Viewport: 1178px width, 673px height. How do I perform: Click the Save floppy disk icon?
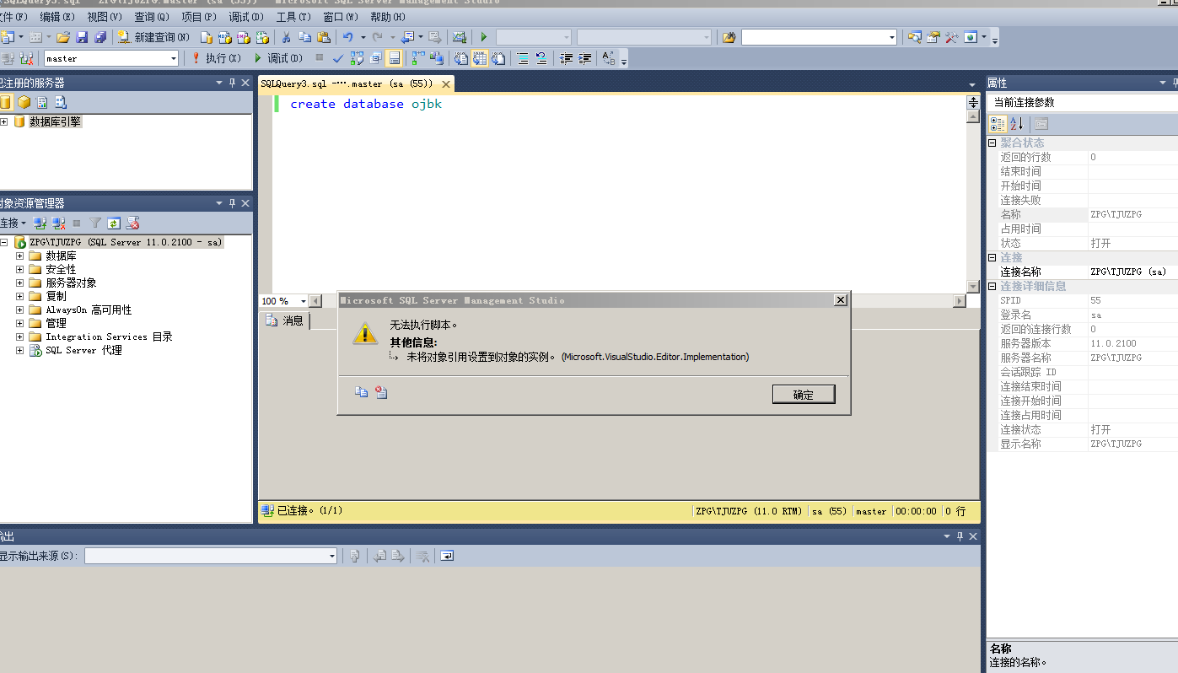[82, 37]
